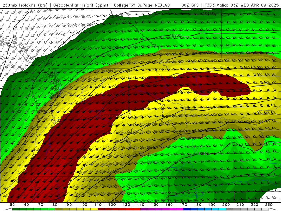
Task: Click the 10140 height contour label
Action: (208, 13)
